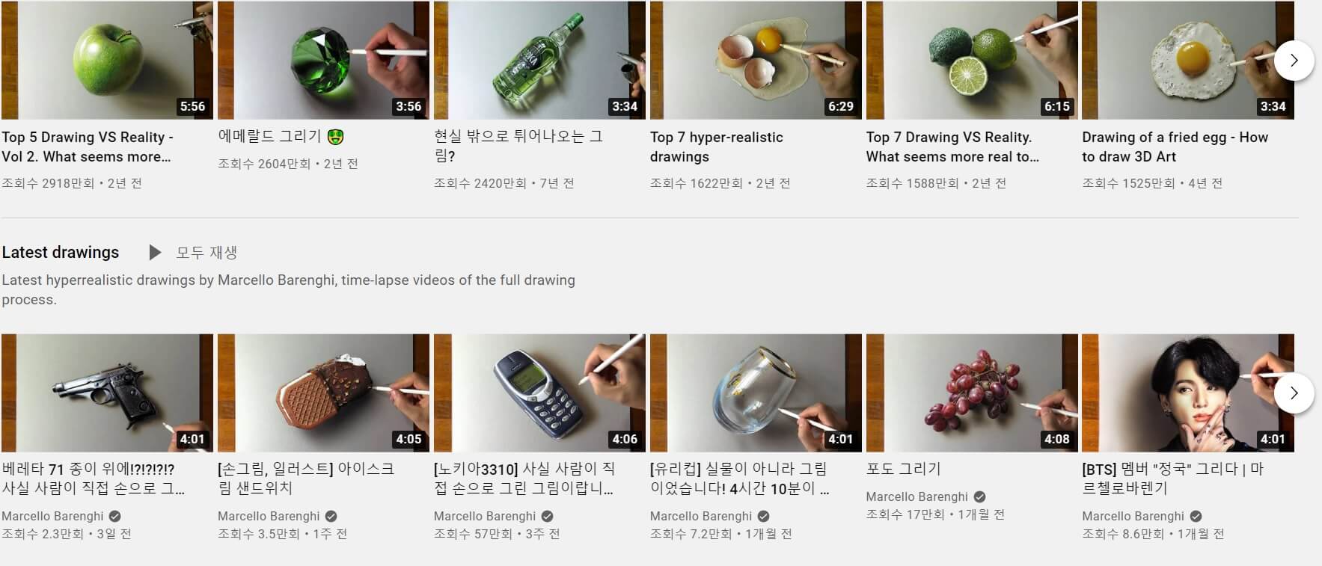Screen dimensions: 1322x566
Task: Play the Nokia 3310 phone drawing video
Action: click(x=539, y=393)
